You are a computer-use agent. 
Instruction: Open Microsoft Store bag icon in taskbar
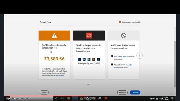tap(81, 98)
